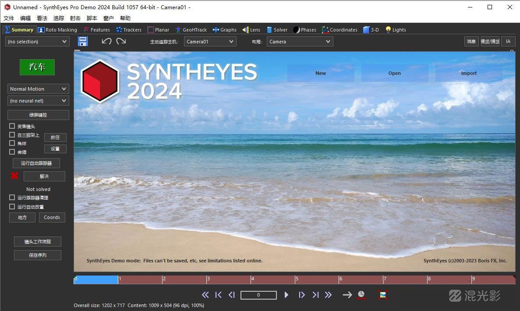This screenshot has width=520, height=311.
Task: Click the 绿屏键控 green screen button
Action: (38, 115)
